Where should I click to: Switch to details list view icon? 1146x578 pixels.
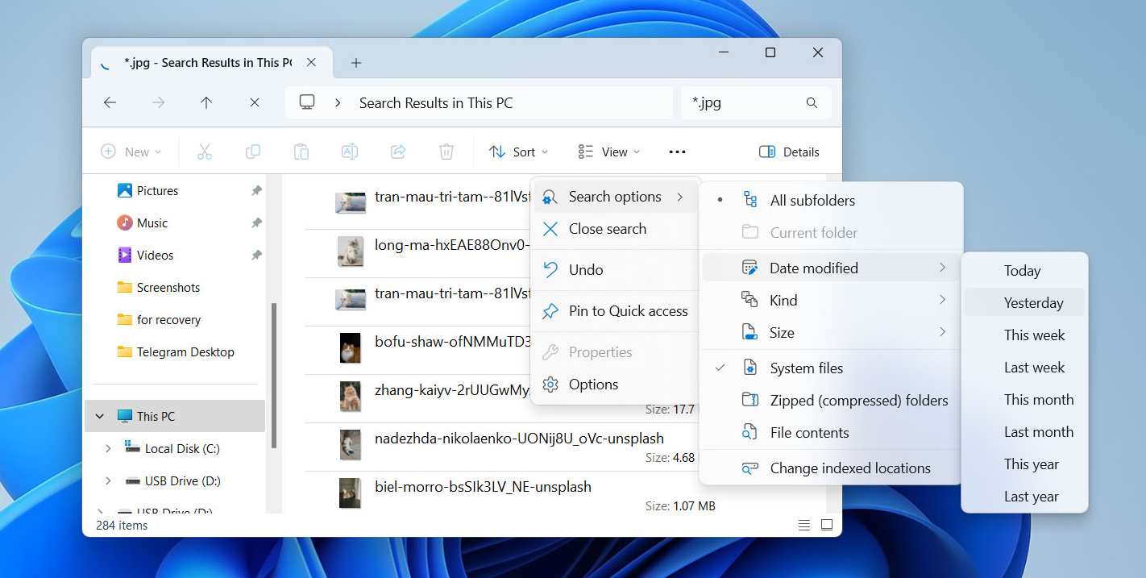tap(803, 525)
